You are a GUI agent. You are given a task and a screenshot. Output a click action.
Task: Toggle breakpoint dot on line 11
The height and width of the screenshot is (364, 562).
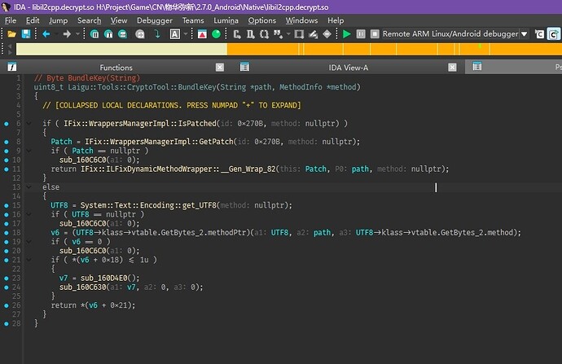(x=6, y=169)
